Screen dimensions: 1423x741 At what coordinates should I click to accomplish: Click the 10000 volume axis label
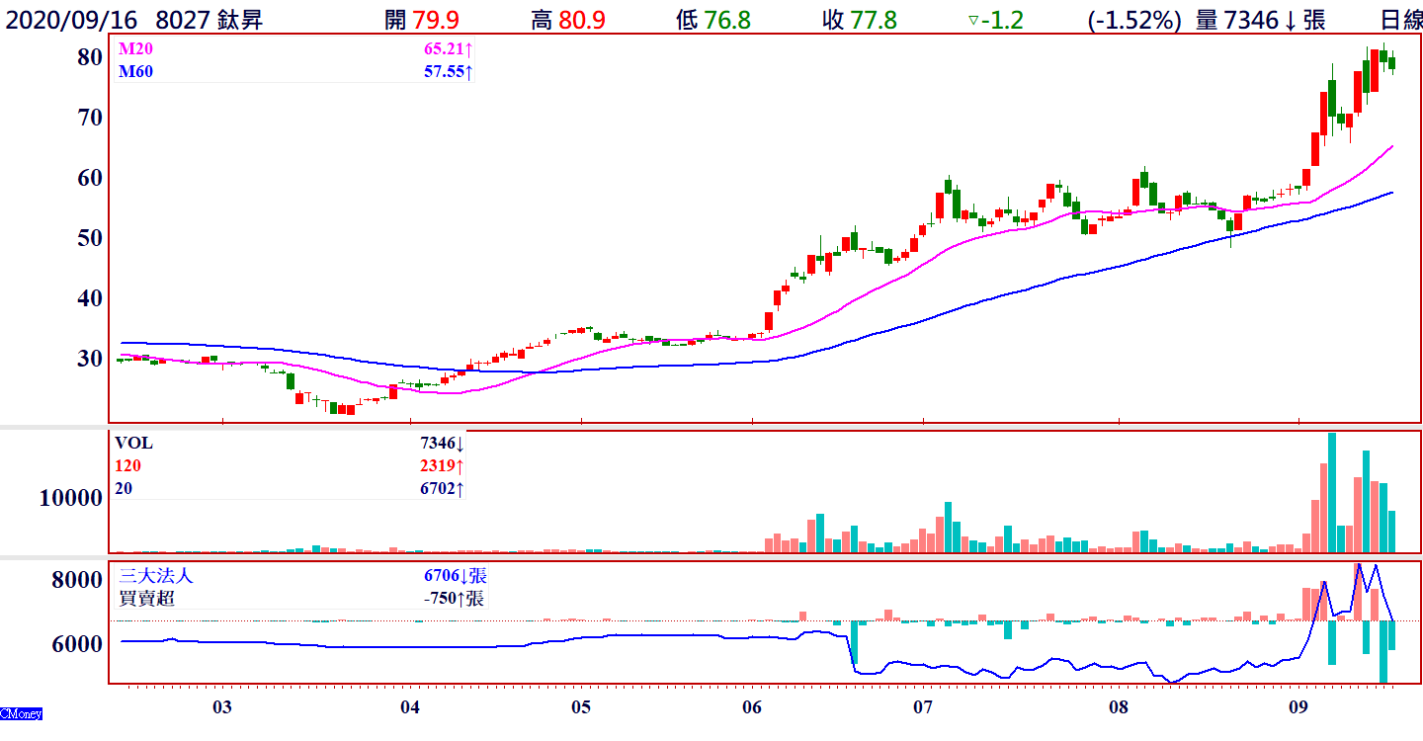coord(71,498)
